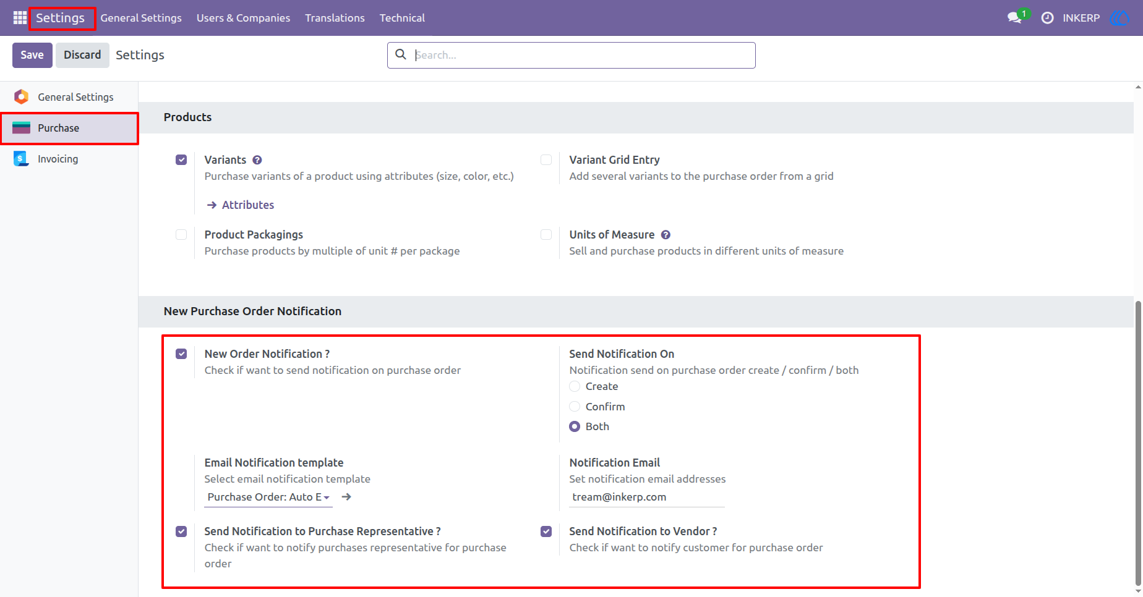The width and height of the screenshot is (1143, 597).
Task: Open the Users & Companies menu
Action: [x=243, y=18]
